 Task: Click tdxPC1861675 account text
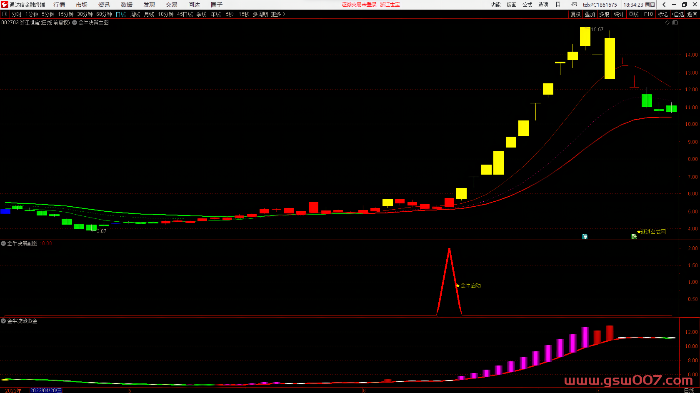tap(600, 5)
